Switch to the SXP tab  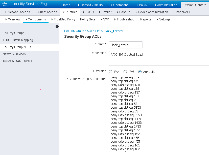(106, 19)
